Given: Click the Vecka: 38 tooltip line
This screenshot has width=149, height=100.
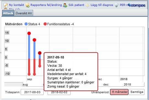Looking at the screenshot, I should coord(55,66).
